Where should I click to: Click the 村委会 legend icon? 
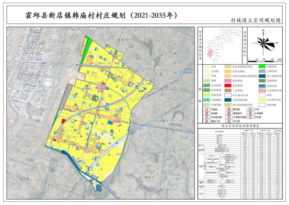(x=206, y=110)
